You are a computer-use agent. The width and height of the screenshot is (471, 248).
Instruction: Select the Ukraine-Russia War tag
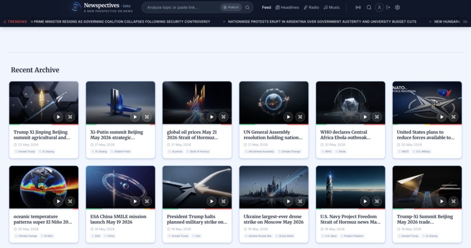pos(258,236)
